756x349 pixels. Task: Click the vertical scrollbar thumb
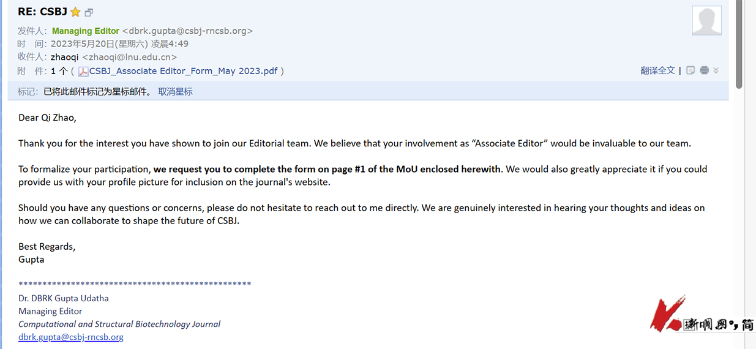tap(739, 43)
